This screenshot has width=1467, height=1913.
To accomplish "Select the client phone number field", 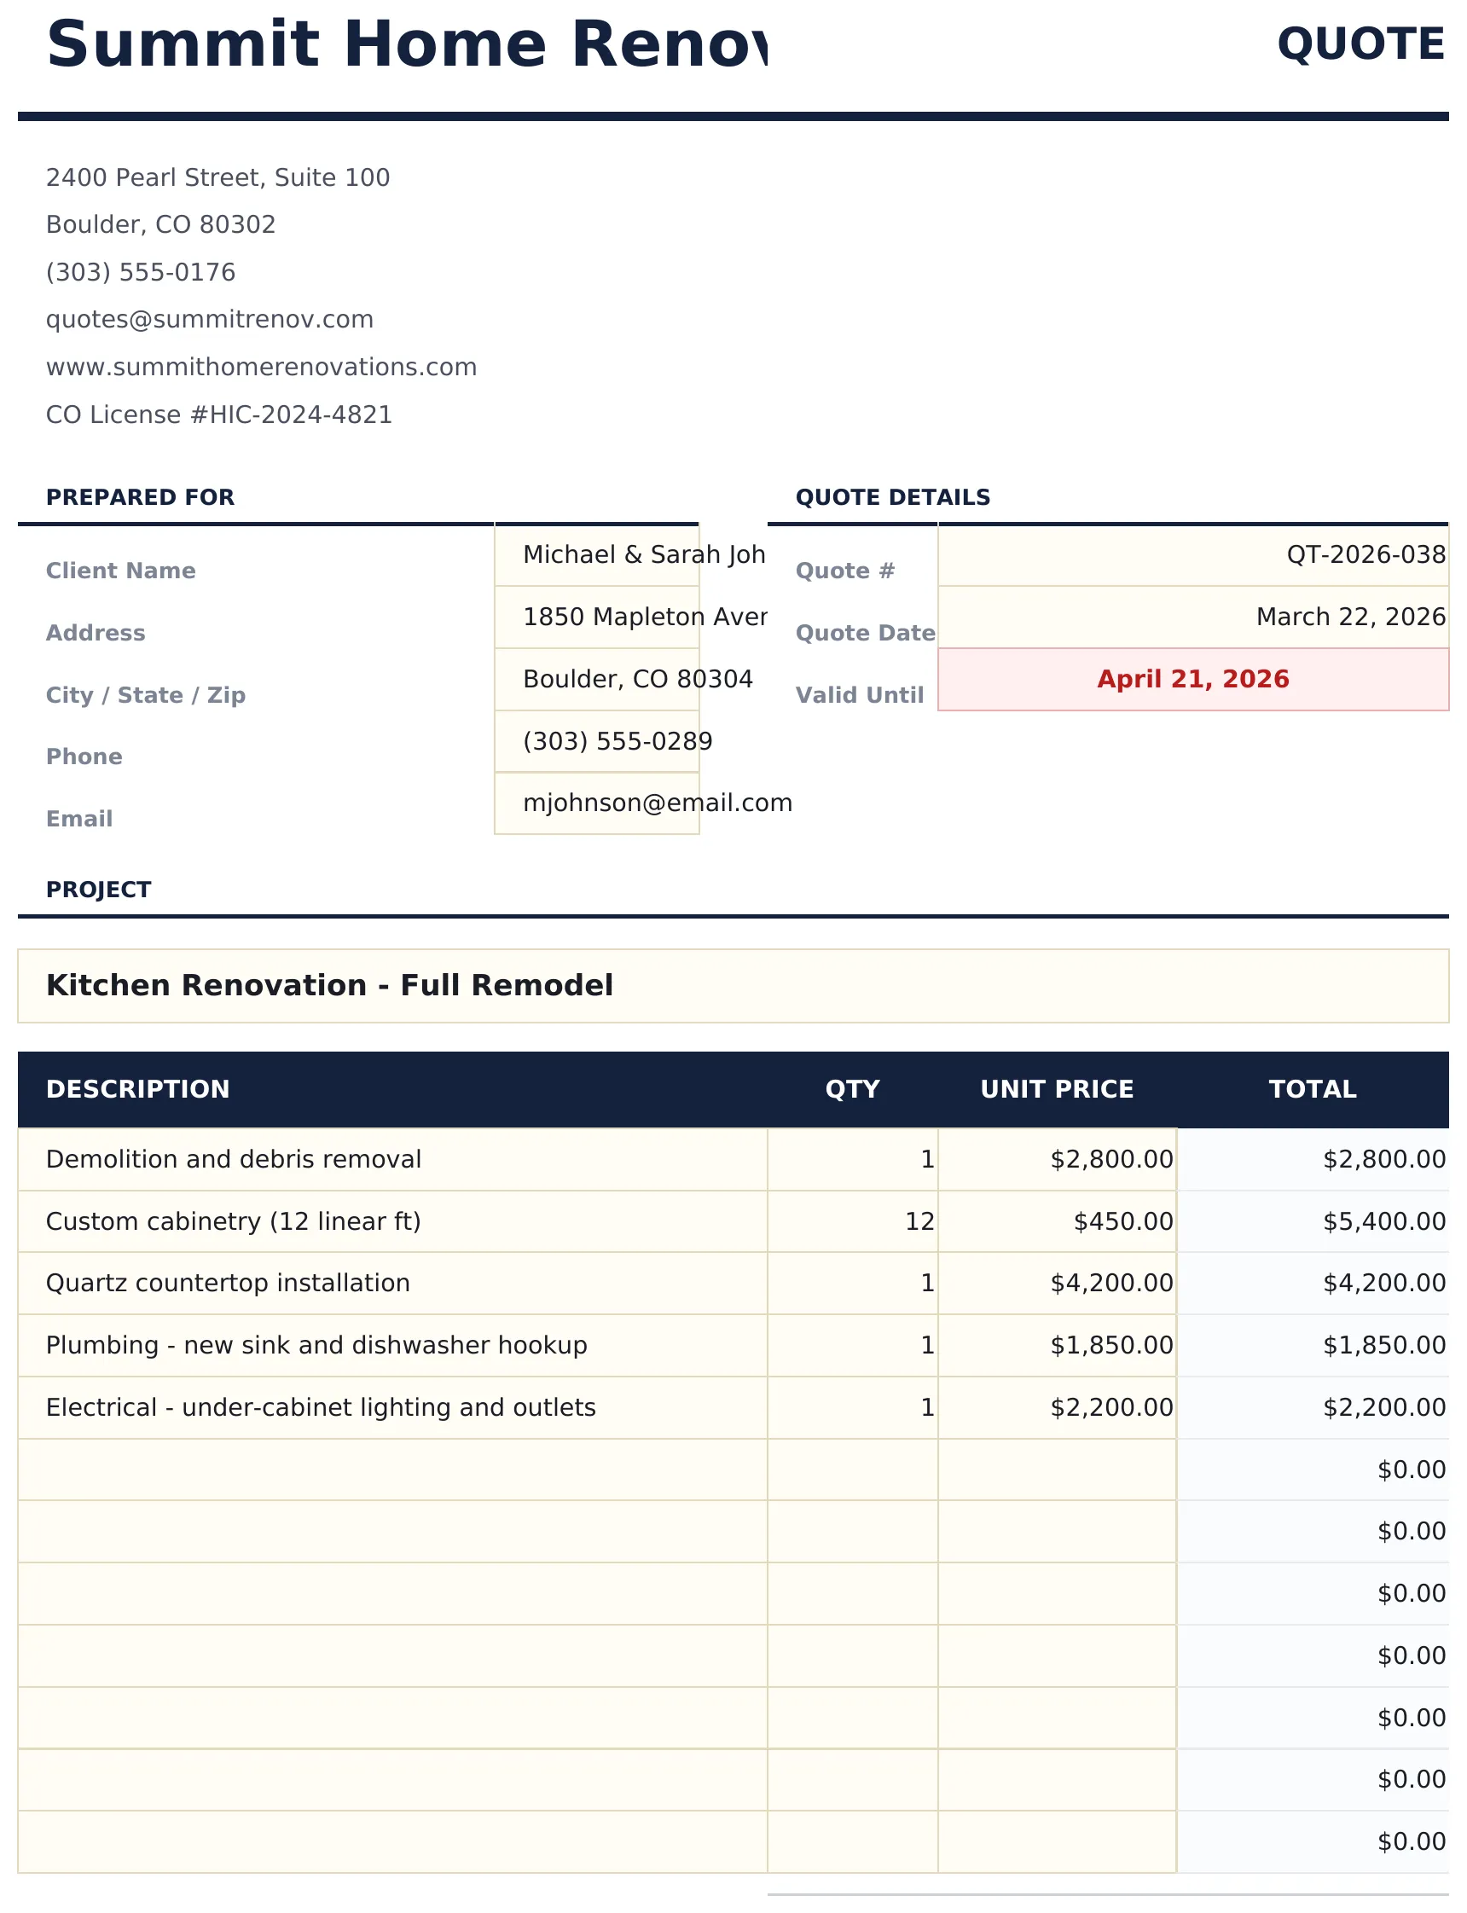I will click(596, 741).
